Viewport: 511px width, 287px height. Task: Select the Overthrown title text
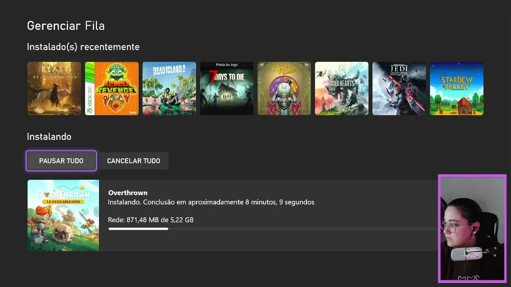128,193
